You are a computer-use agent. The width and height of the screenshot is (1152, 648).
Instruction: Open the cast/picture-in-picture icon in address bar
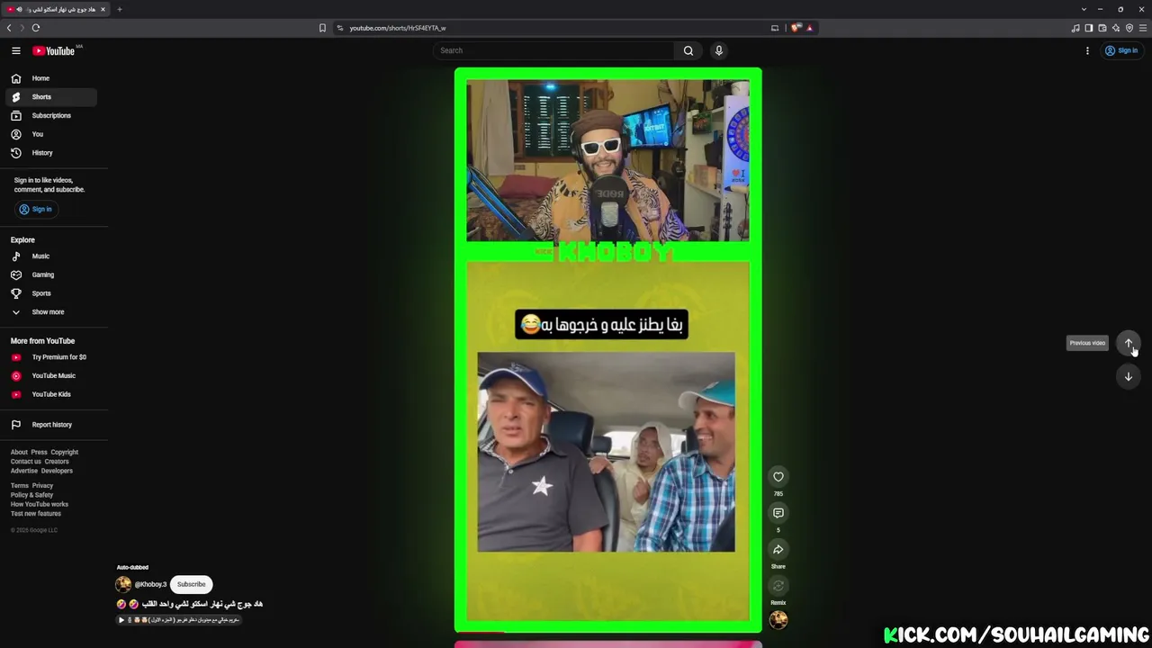click(x=774, y=28)
